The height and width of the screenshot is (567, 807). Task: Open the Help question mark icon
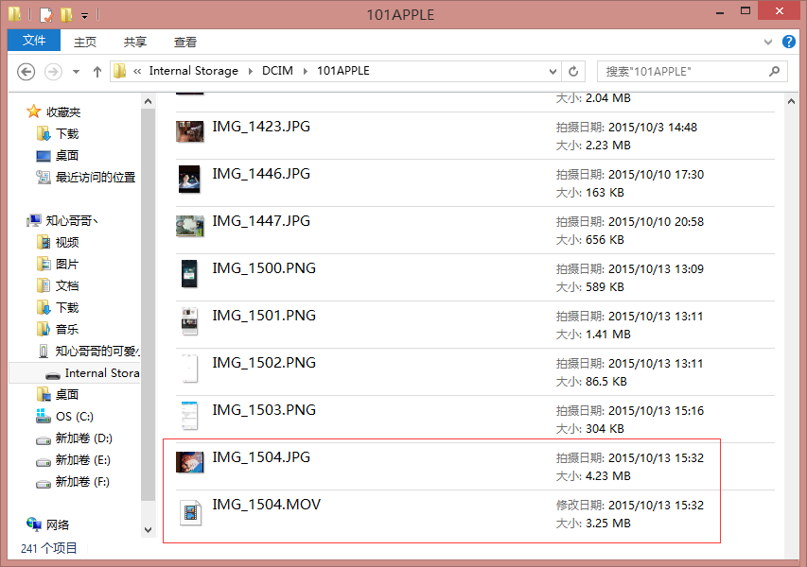pos(788,42)
